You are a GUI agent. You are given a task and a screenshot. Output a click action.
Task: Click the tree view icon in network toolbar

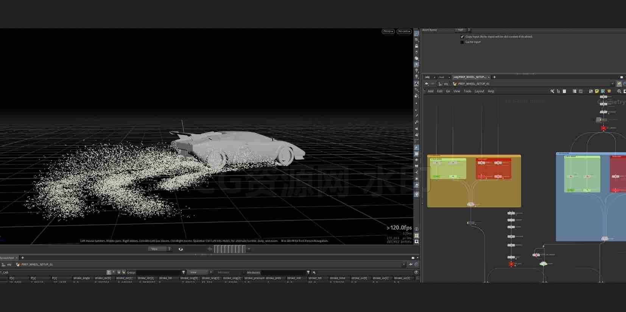pos(558,91)
